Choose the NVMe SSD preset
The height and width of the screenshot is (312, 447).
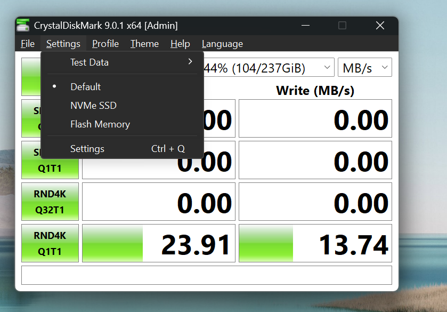click(x=123, y=106)
